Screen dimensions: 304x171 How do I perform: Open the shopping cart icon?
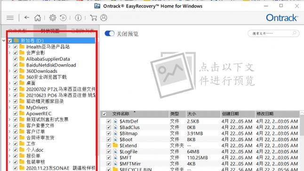[x=94, y=18]
